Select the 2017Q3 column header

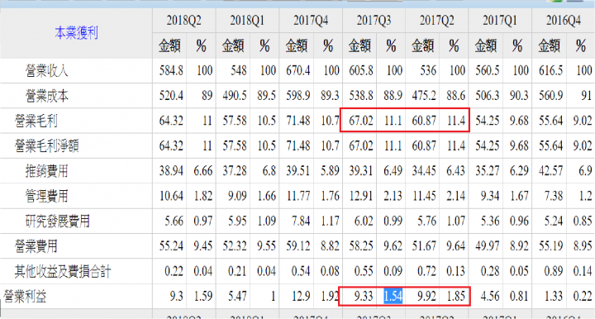(x=374, y=21)
